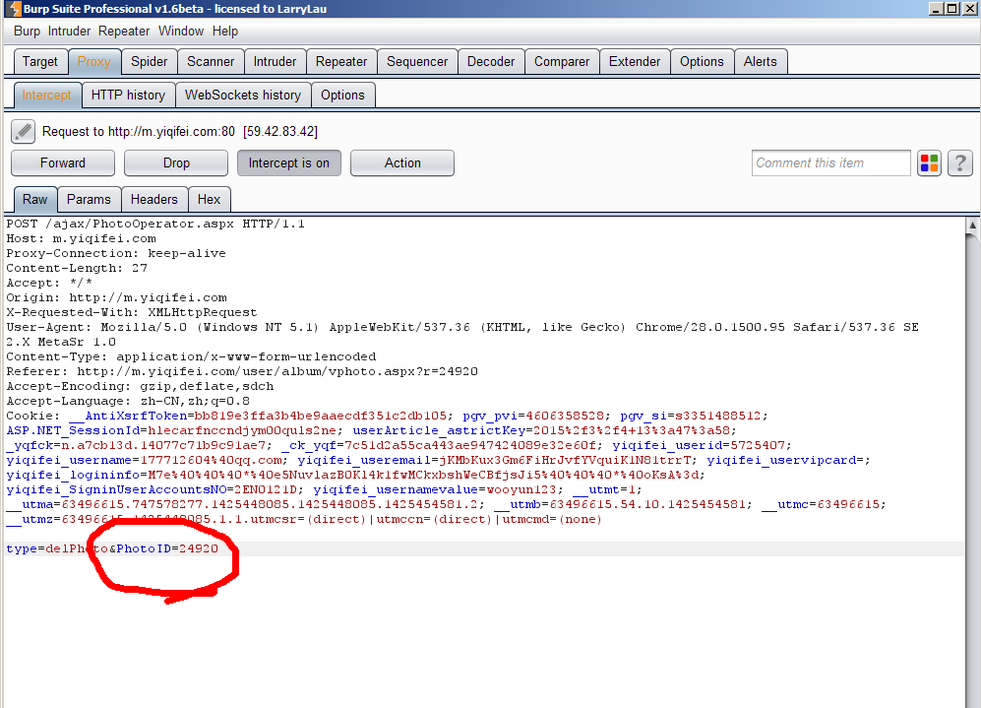Select the Proxy main tab
Viewport: 981px width, 708px height.
pyautogui.click(x=93, y=61)
